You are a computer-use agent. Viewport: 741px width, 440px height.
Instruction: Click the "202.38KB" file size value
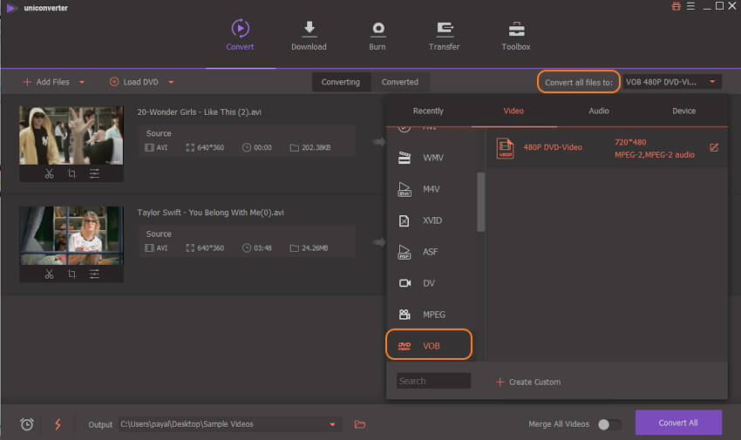coord(316,148)
